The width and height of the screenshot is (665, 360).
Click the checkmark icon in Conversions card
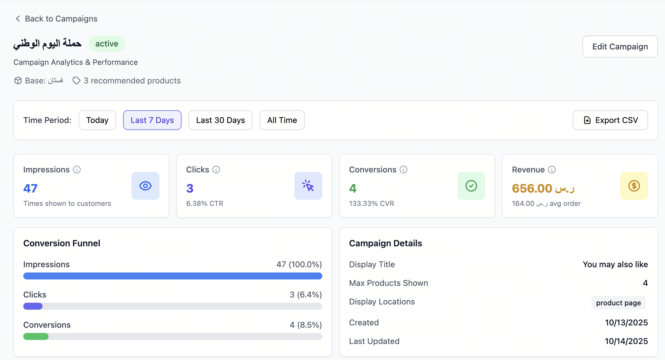click(x=471, y=186)
